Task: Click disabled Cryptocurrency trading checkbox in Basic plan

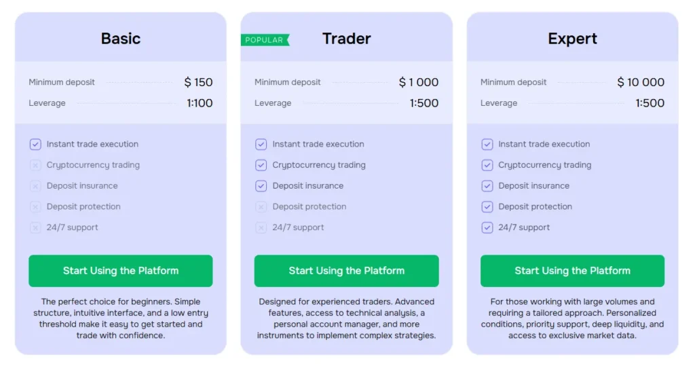Action: coord(35,165)
